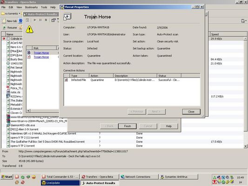
Task: Close the Threat Properties dialog with Close button
Action: 191,112
